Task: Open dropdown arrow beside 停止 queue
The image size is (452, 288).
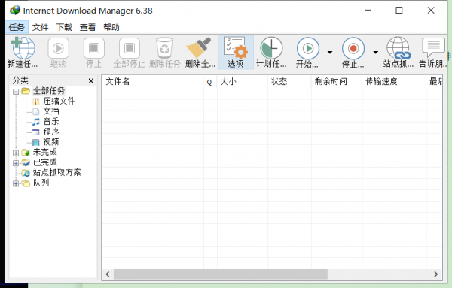Action: 375,52
